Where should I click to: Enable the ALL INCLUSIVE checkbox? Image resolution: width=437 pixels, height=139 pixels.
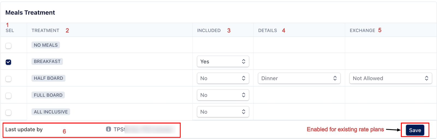[x=8, y=112]
